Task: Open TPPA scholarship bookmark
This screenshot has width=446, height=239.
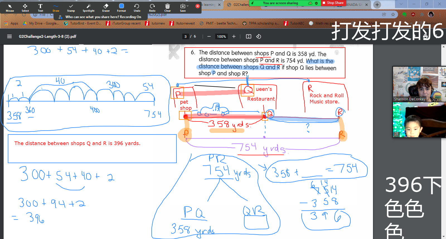Action: point(260,23)
